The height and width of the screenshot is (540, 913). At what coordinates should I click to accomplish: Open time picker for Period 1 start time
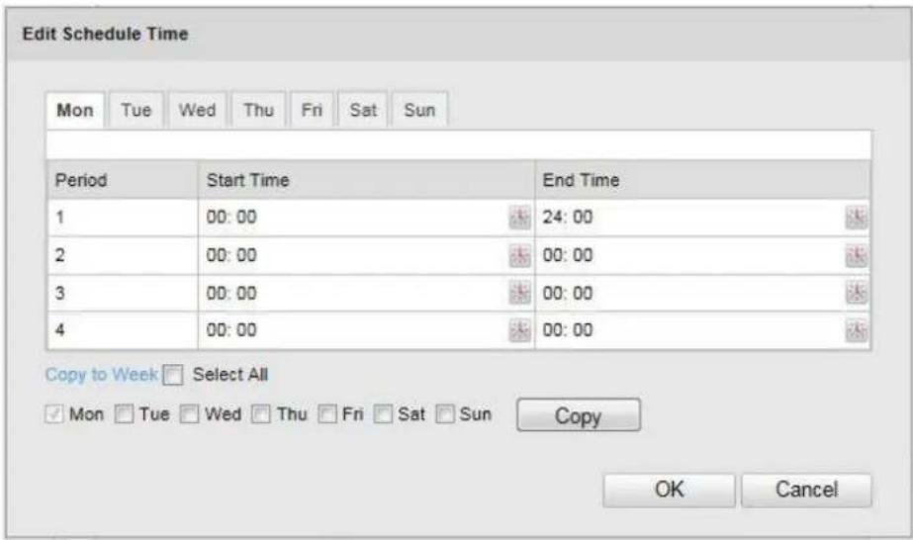[519, 218]
